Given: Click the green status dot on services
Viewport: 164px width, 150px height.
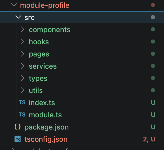Looking at the screenshot, I should (x=153, y=66).
